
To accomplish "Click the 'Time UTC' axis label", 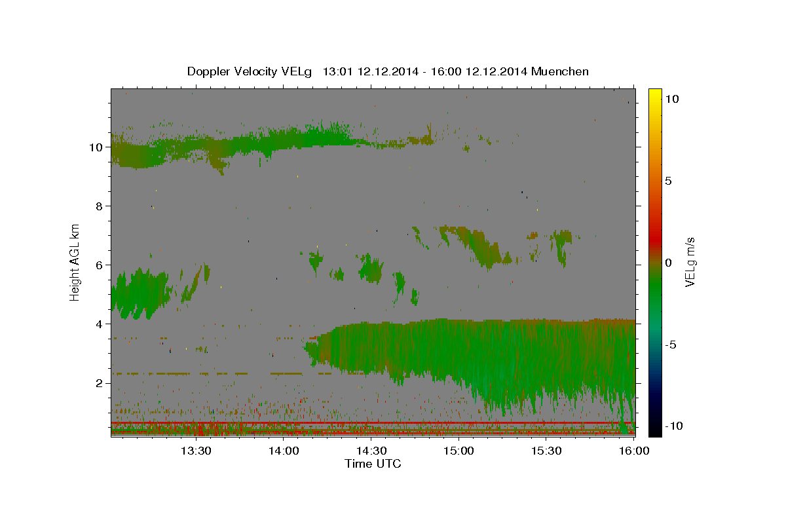I will tap(373, 464).
